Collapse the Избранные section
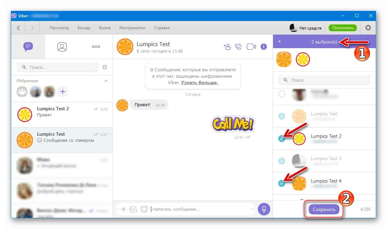 point(106,81)
